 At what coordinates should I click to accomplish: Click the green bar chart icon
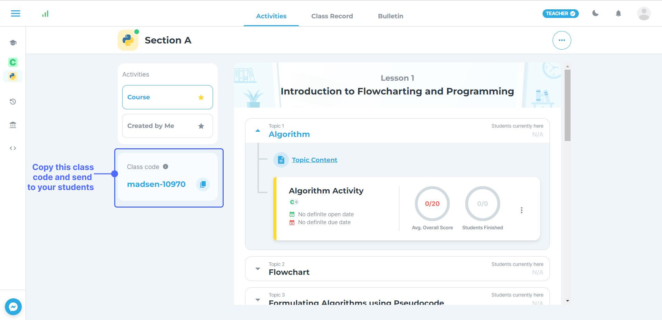click(45, 14)
